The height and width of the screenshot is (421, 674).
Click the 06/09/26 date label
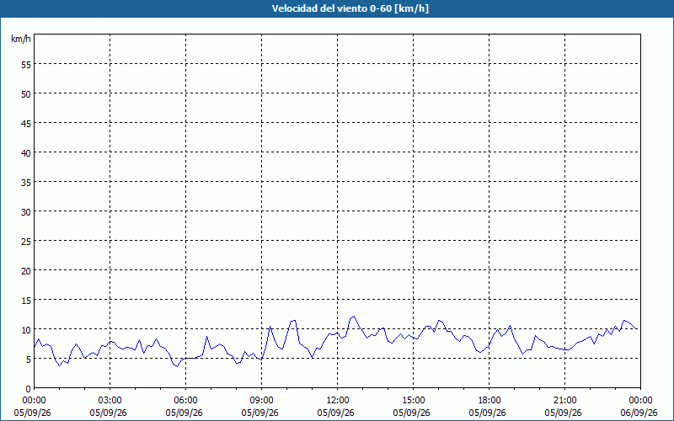[x=639, y=413]
